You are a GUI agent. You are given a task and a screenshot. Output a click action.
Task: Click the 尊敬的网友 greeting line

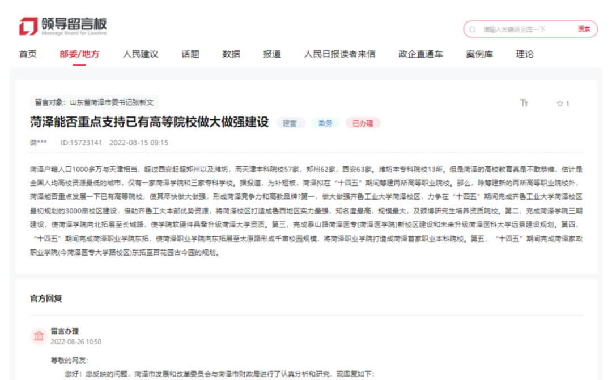click(70, 361)
